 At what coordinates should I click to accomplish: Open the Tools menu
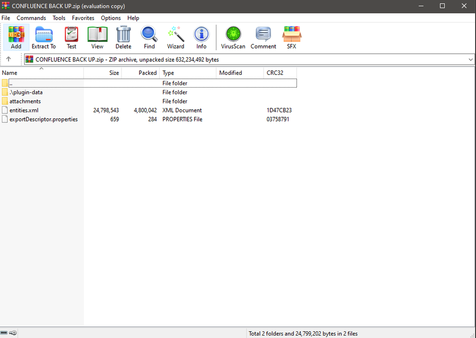click(x=59, y=18)
